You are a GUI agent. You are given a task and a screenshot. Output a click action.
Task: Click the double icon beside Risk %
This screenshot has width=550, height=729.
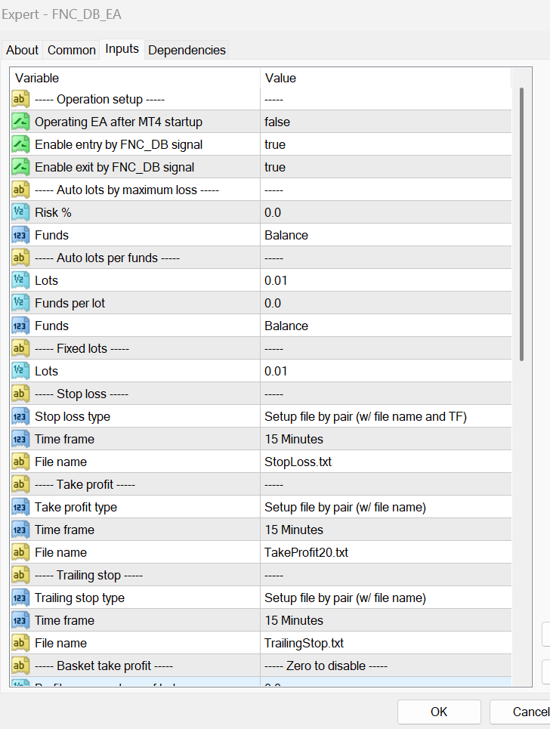click(x=20, y=212)
